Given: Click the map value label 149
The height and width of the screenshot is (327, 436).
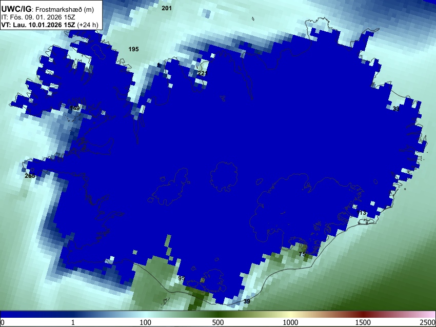Looking at the screenshot, I should [74, 108].
